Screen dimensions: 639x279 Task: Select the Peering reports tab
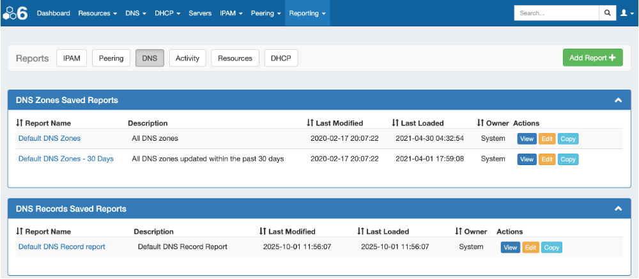click(111, 58)
